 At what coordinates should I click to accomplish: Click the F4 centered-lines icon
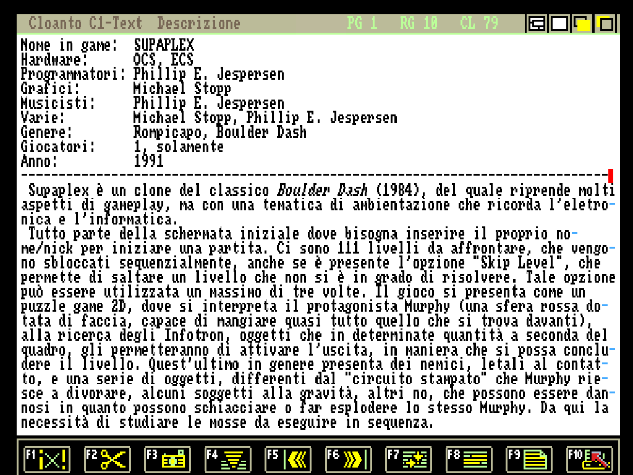227,459
